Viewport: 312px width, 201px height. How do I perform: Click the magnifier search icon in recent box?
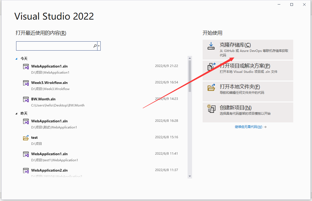point(95,46)
